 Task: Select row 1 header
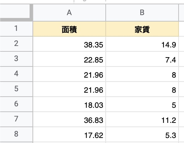16,29
